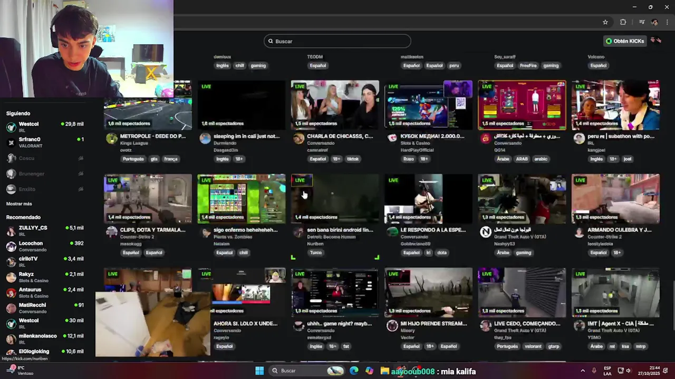Open Westcol with 29,8 mil viewers in Siguiendo

click(45, 127)
